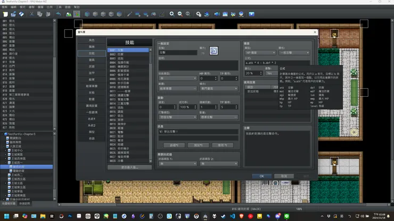Click the map editor horizontal scrollbar
Viewport: 394px width, 221px height.
pos(224,205)
